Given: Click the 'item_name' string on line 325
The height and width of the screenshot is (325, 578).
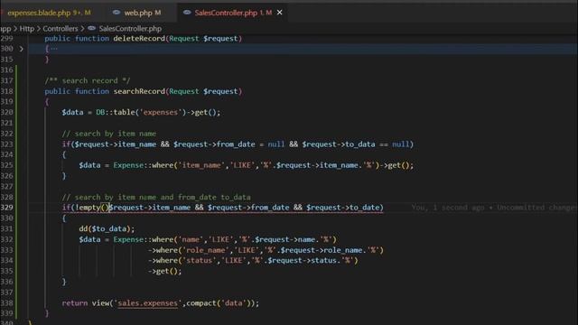Looking at the screenshot, I should [201, 165].
